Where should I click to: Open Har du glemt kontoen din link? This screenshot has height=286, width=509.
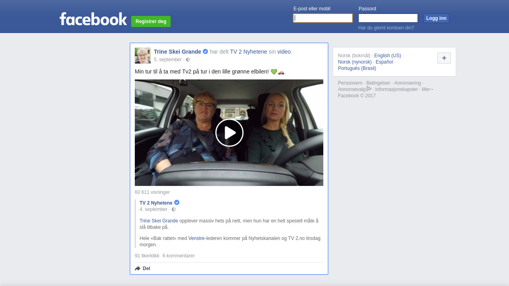[386, 28]
